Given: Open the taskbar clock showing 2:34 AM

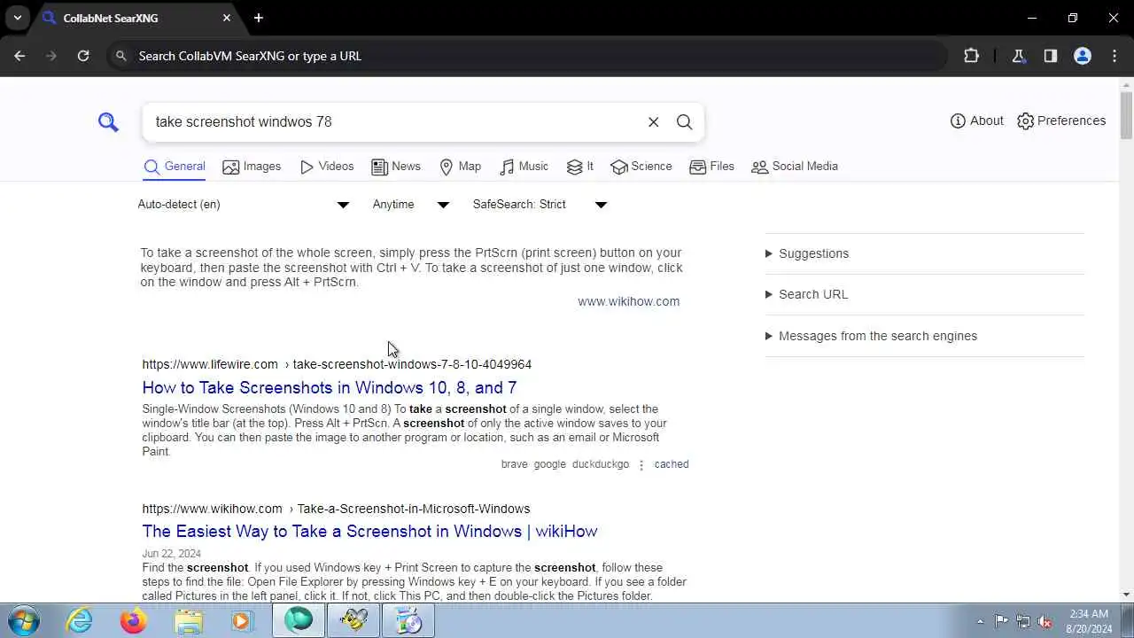Looking at the screenshot, I should click(x=1089, y=621).
